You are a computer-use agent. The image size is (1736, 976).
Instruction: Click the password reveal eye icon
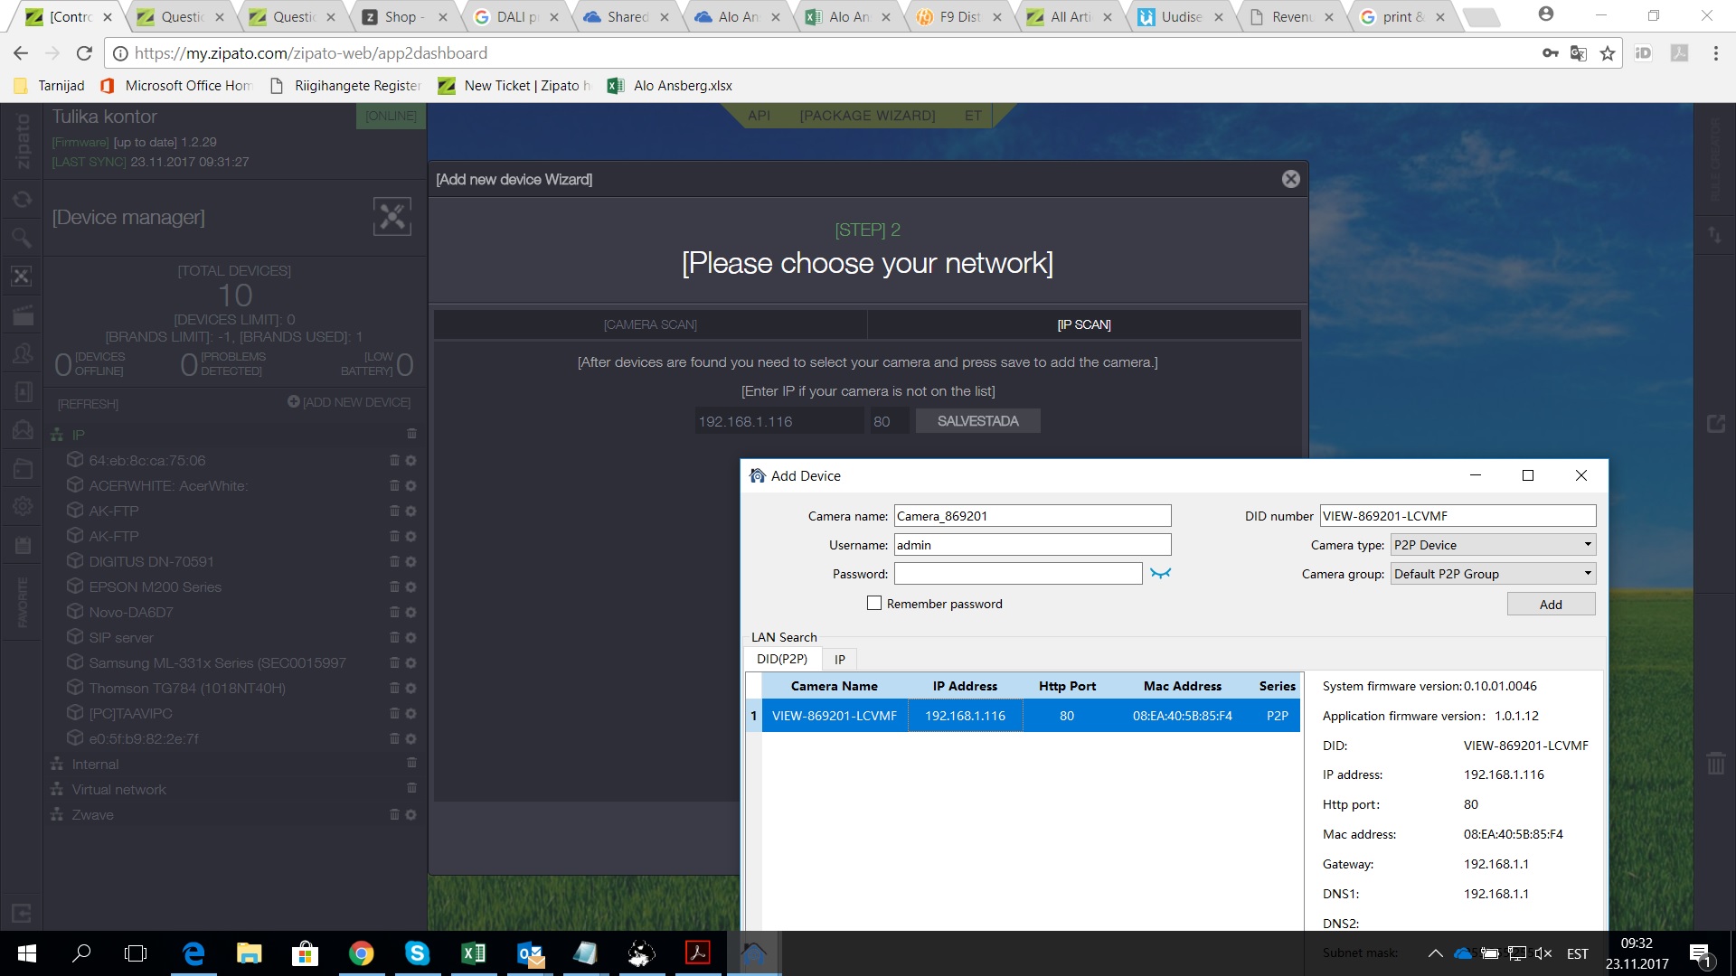click(x=1160, y=573)
